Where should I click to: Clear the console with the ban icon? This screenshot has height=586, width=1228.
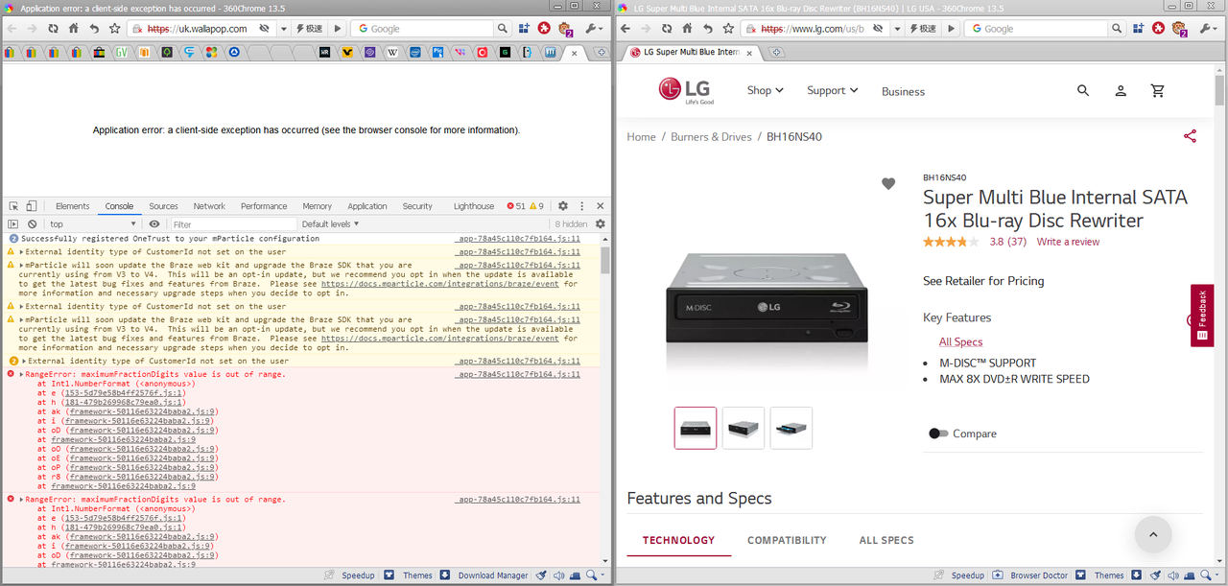coord(32,224)
